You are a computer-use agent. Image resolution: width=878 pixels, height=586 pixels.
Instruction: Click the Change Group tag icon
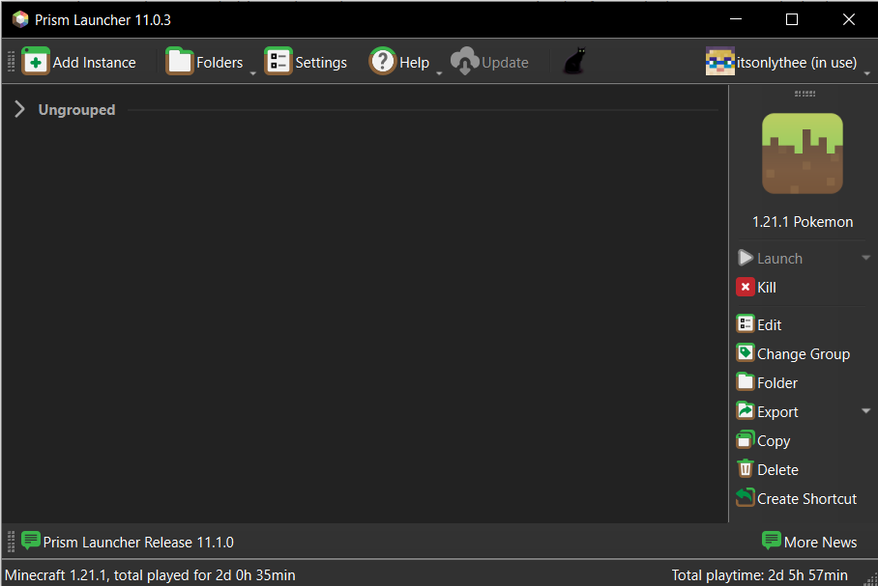(x=746, y=353)
